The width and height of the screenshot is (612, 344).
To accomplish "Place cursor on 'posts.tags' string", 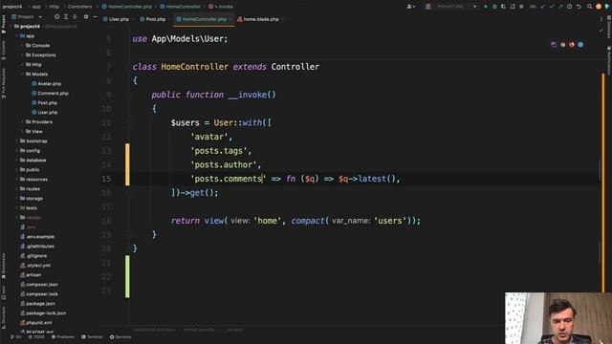I will coord(219,151).
